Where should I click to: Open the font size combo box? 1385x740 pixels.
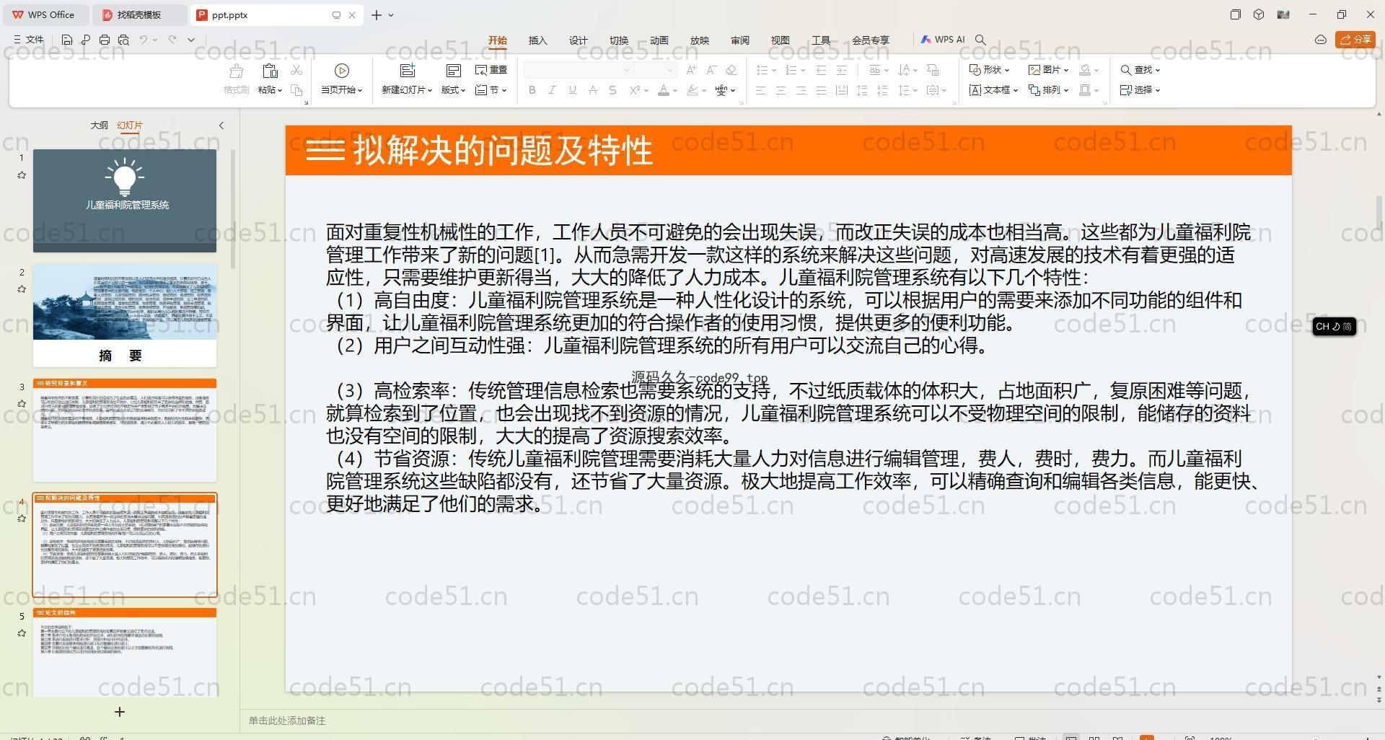[656, 70]
